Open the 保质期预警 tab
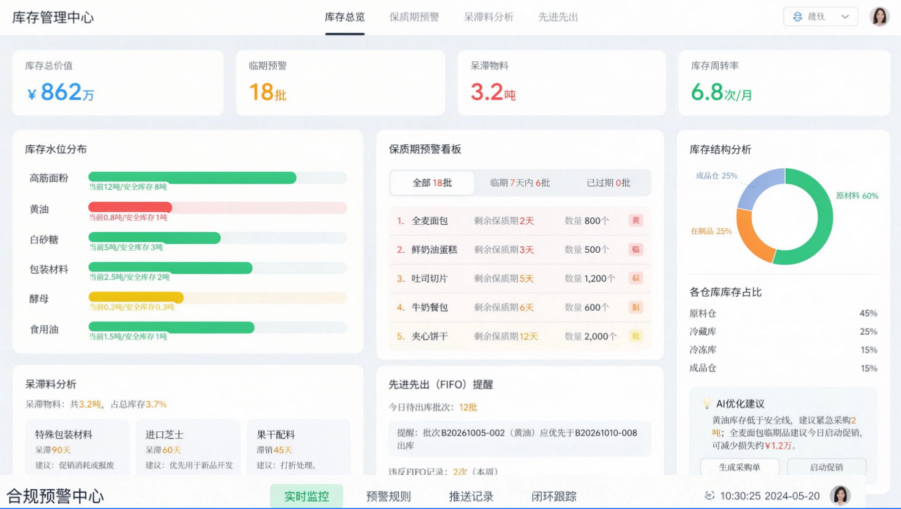 414,17
